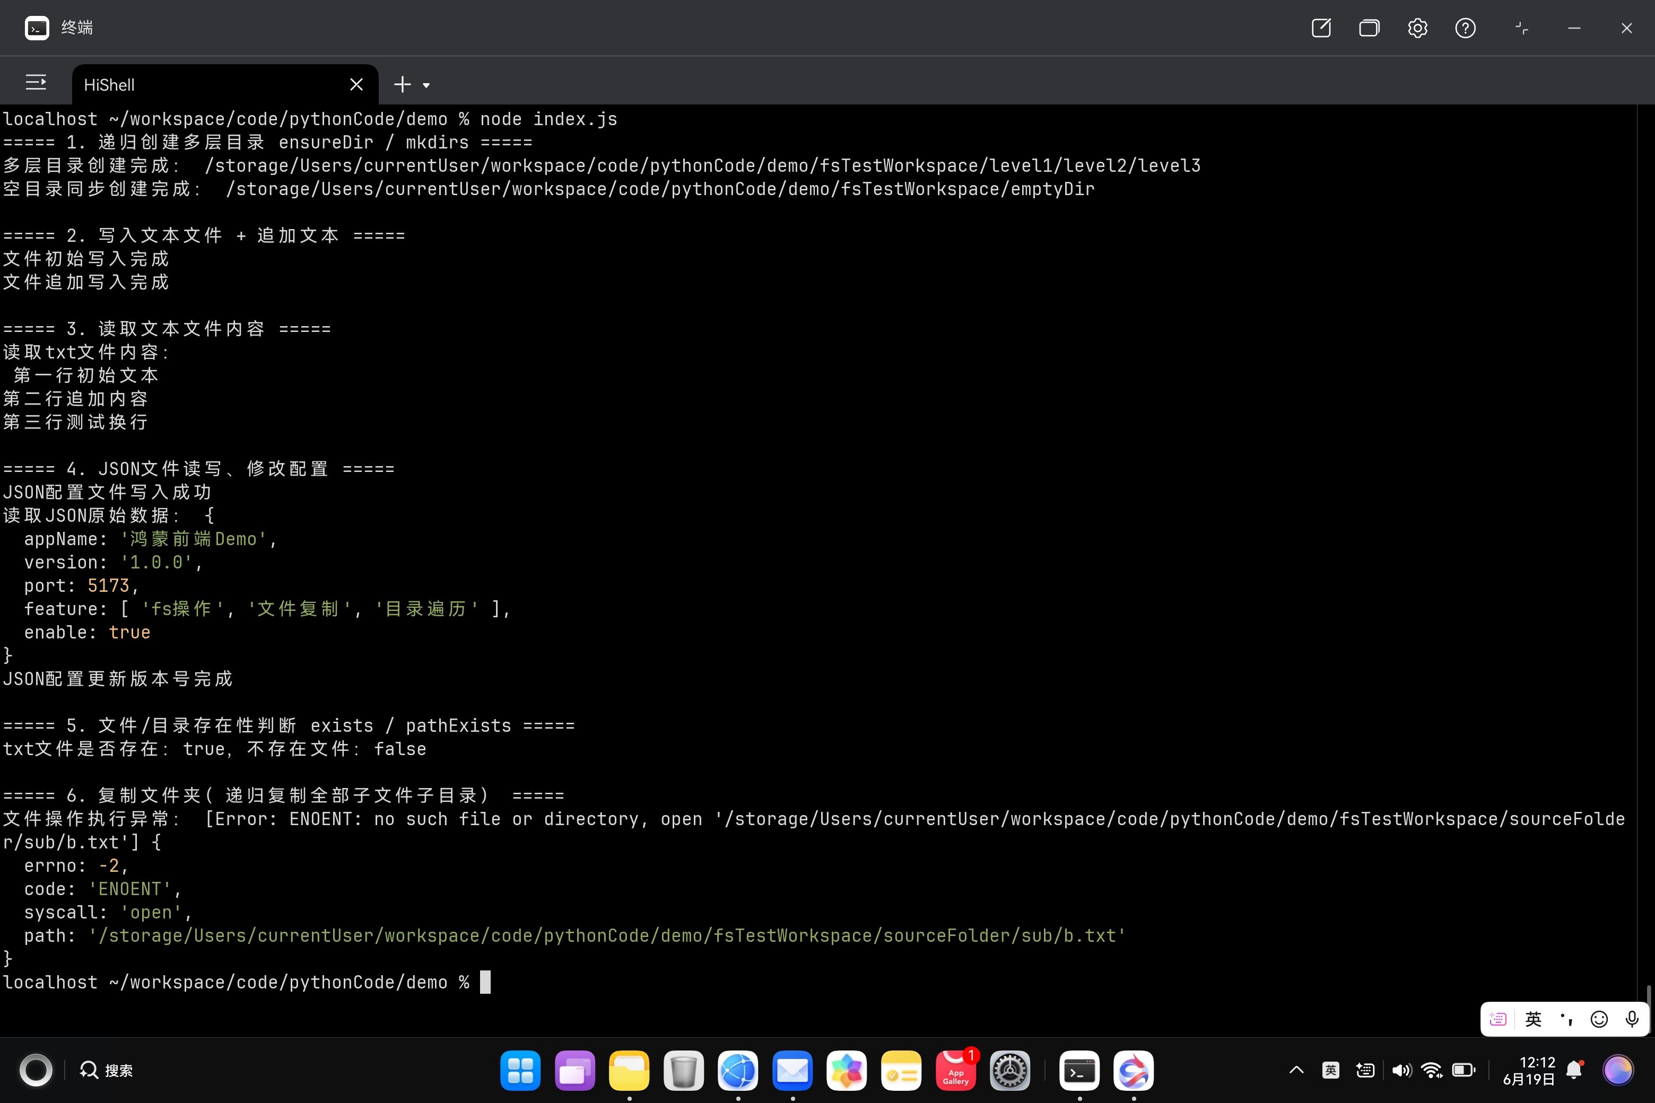The height and width of the screenshot is (1103, 1655).
Task: Open the launcher circle button on taskbar
Action: click(35, 1071)
